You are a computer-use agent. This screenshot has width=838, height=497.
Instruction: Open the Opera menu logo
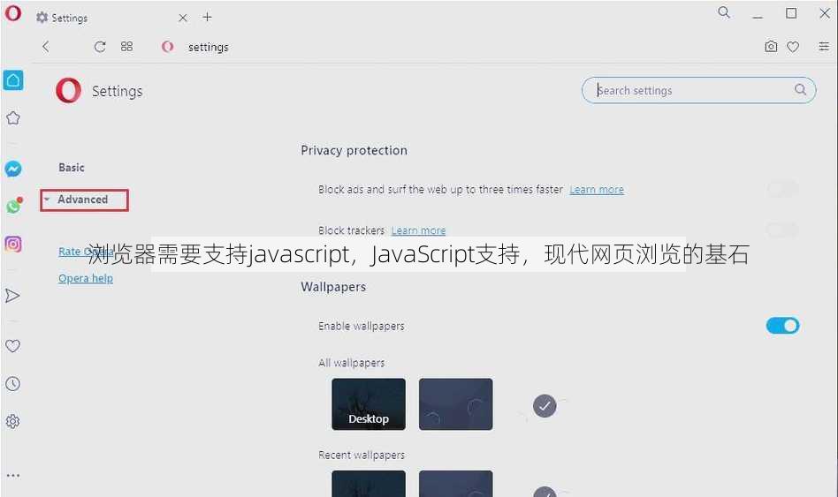click(x=13, y=13)
